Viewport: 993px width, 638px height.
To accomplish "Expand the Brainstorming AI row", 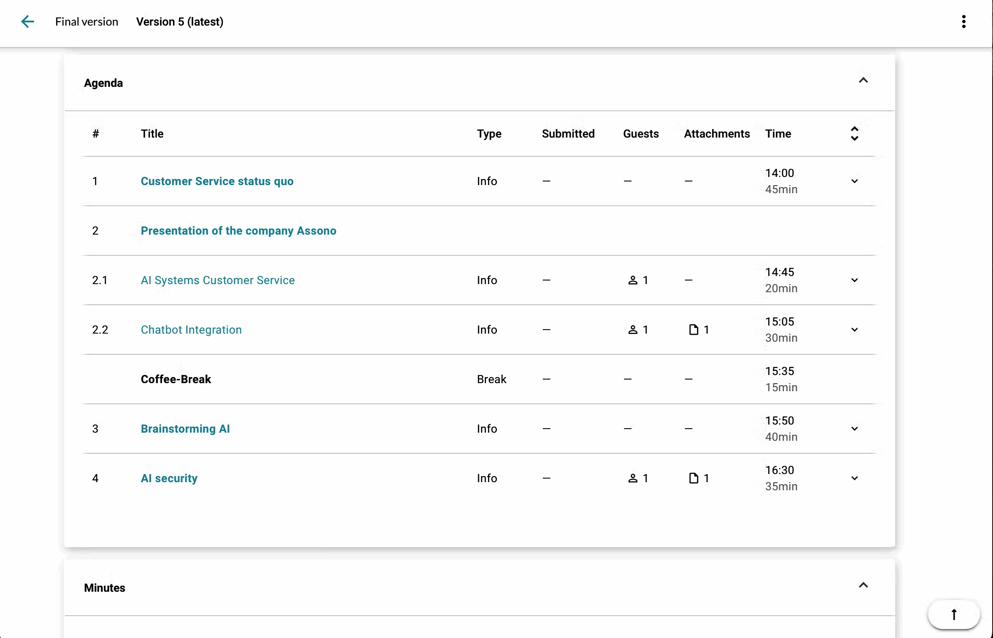I will (x=854, y=429).
